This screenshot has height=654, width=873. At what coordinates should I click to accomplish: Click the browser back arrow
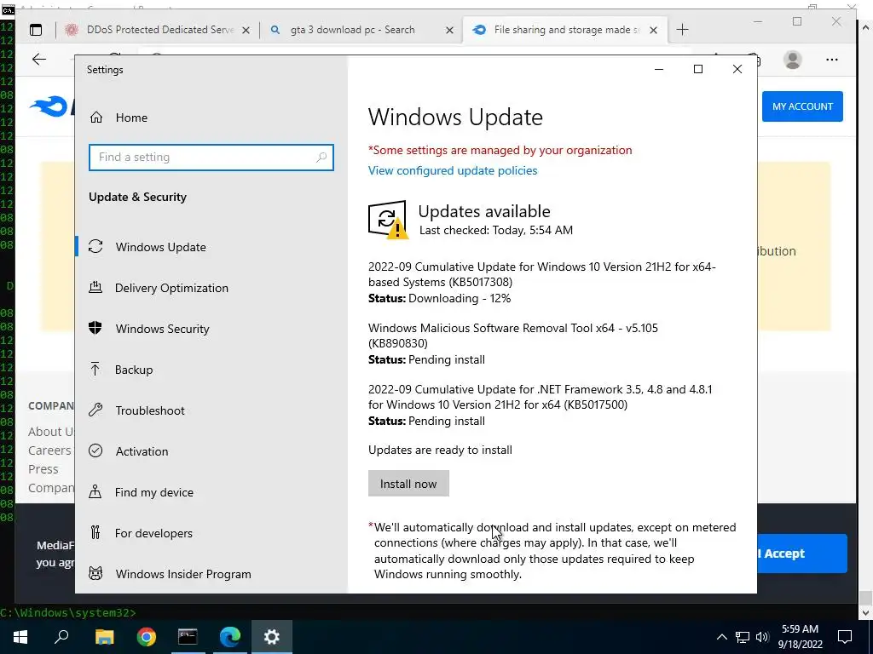(39, 60)
